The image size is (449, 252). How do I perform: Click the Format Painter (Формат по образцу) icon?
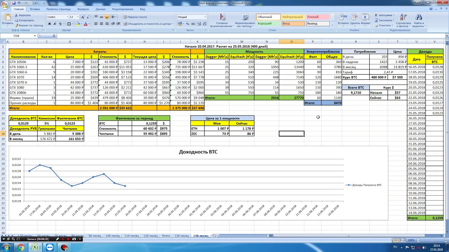[x=16, y=26]
